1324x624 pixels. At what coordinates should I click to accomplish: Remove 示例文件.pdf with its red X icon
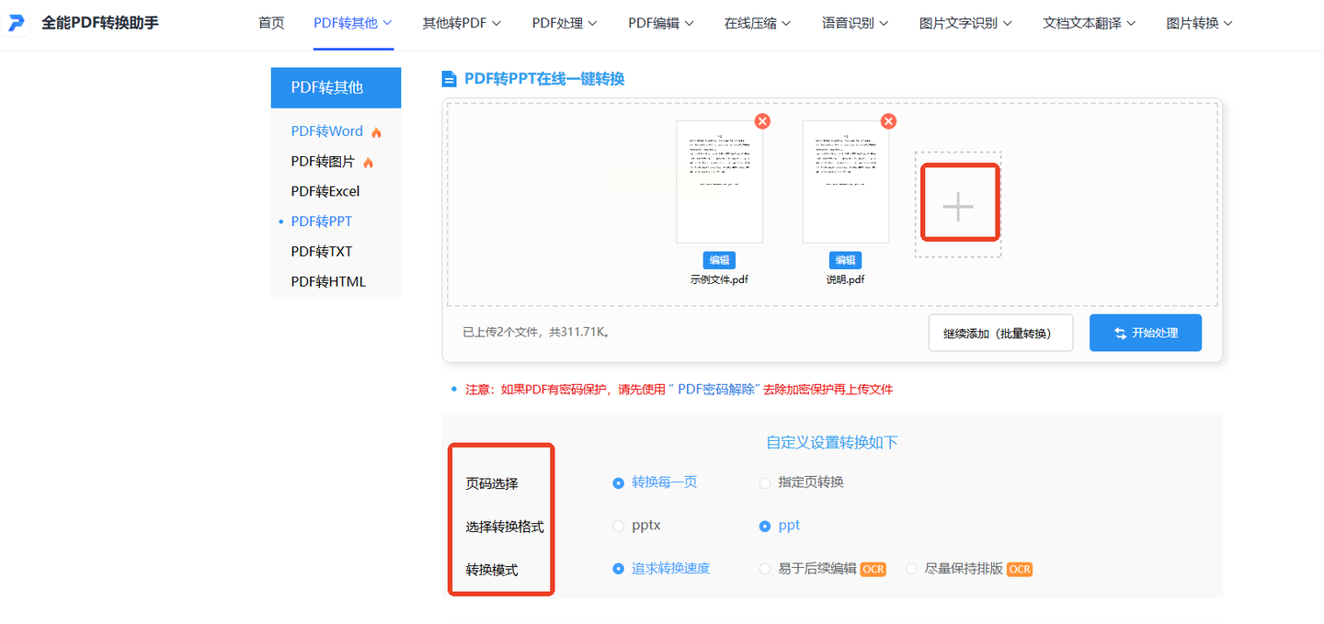[x=762, y=121]
